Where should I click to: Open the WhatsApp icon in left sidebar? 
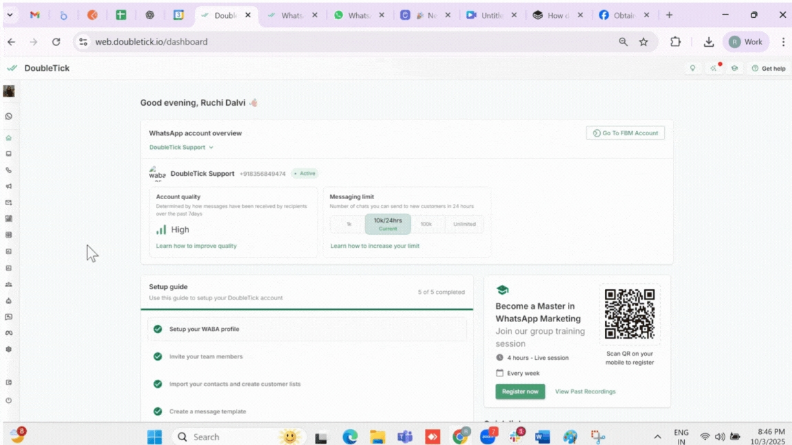(x=8, y=117)
